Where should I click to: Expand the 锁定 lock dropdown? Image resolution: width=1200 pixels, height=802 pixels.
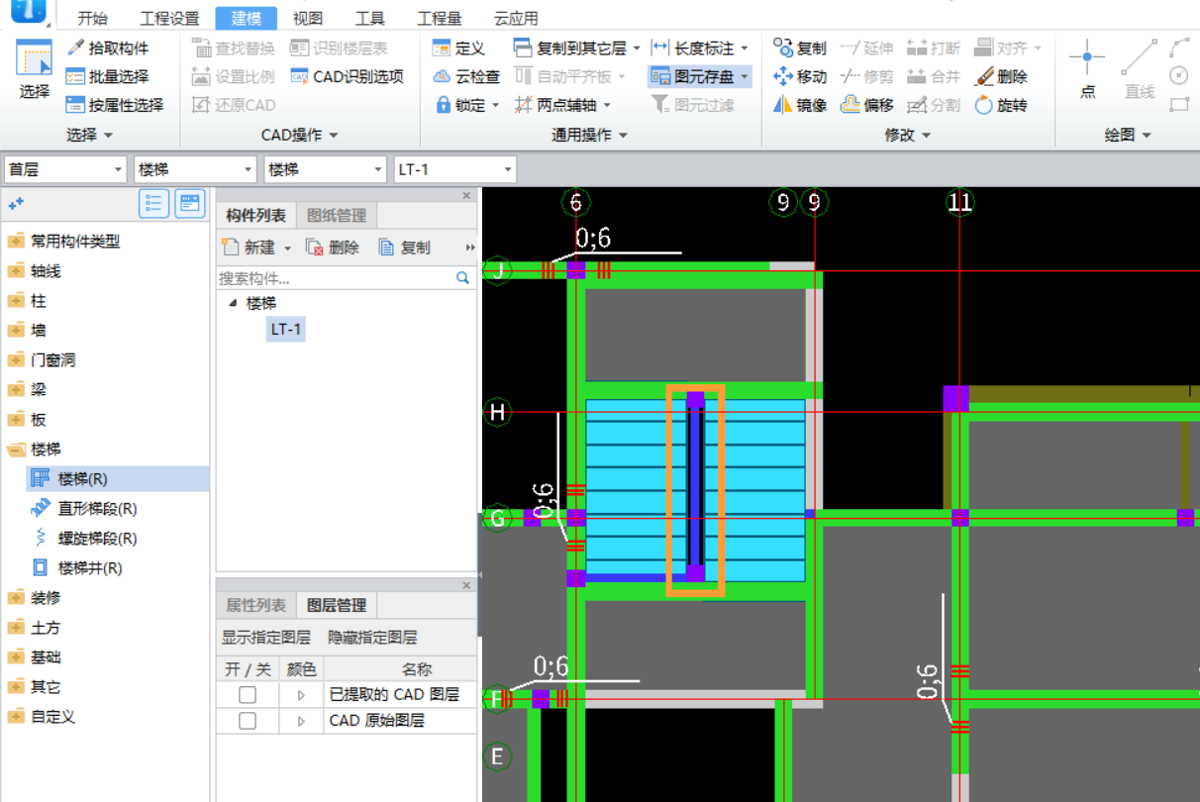pos(495,105)
